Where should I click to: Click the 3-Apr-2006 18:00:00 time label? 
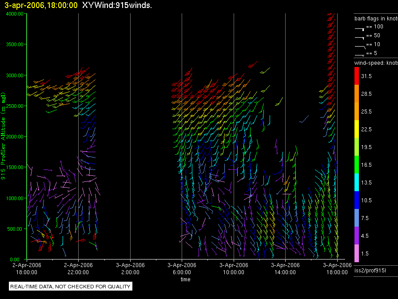337,268
